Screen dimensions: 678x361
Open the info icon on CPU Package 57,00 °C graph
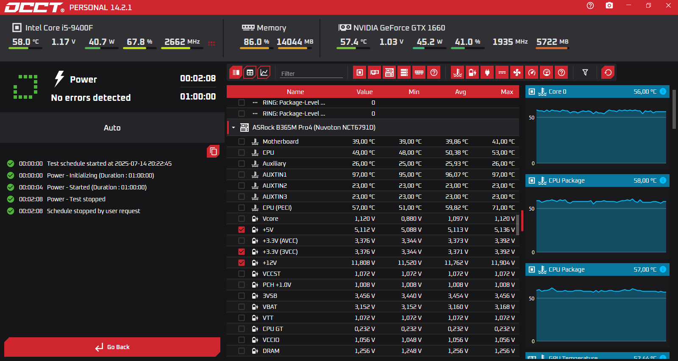(663, 269)
